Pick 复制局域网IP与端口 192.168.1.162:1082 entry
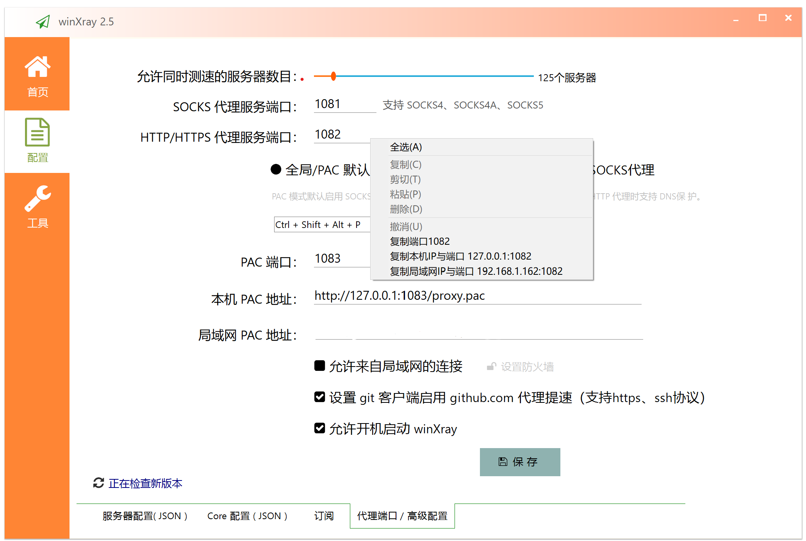806x541 pixels. point(476,271)
